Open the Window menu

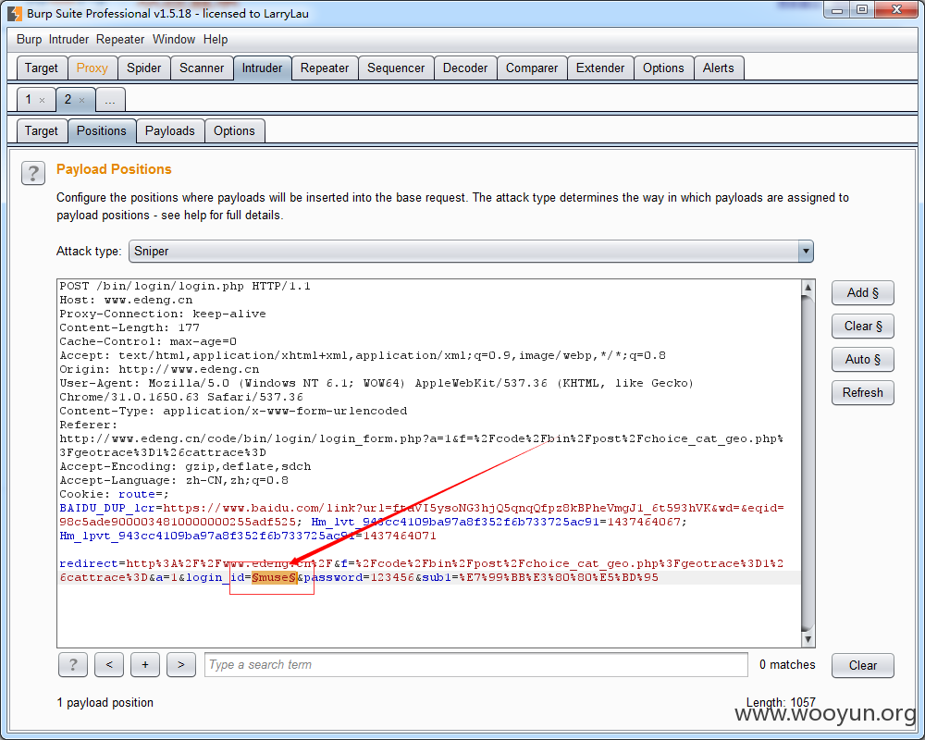(174, 40)
